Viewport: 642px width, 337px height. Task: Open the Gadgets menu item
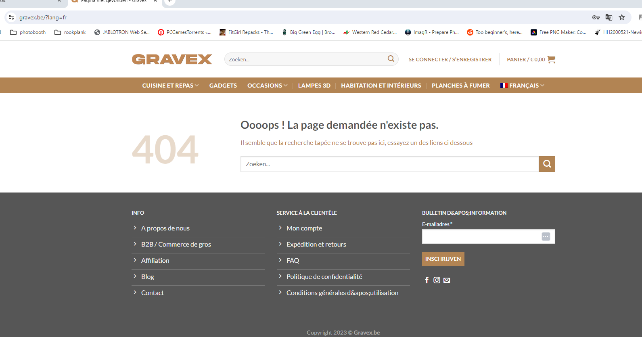(223, 86)
